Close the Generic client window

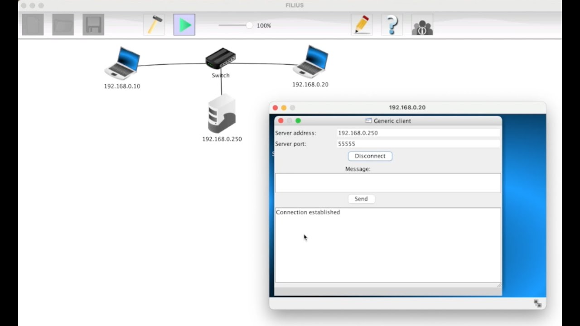tap(280, 120)
